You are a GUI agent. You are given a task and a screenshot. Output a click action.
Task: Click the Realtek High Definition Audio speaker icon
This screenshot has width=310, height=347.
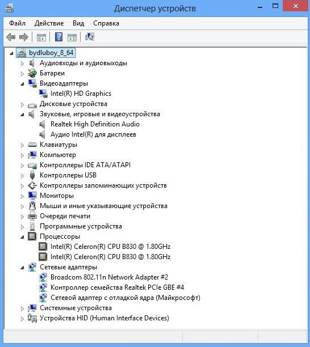pyautogui.click(x=42, y=124)
